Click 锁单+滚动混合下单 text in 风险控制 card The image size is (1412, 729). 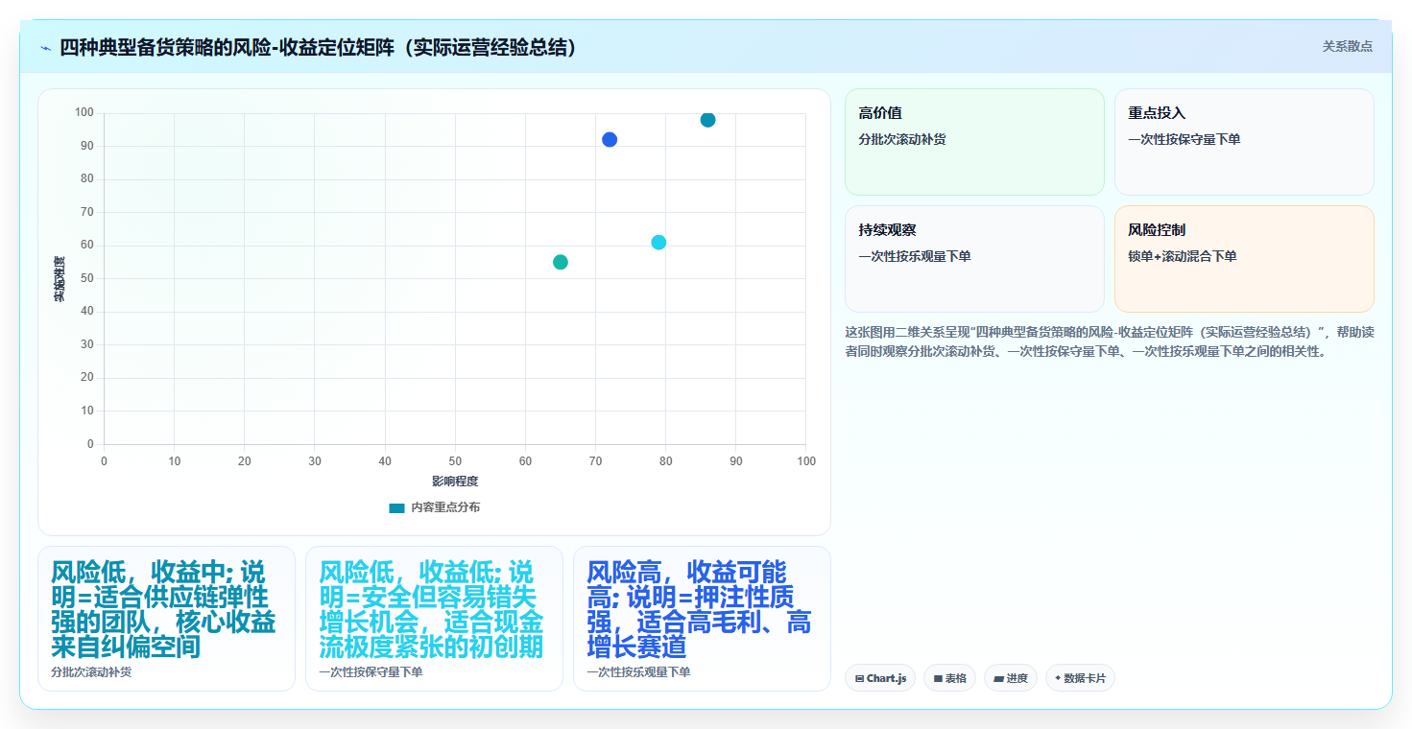pyautogui.click(x=1182, y=256)
